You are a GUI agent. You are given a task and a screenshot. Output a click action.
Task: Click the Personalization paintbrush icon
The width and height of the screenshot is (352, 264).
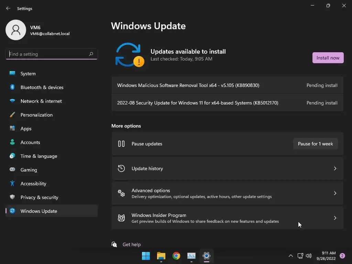click(12, 115)
